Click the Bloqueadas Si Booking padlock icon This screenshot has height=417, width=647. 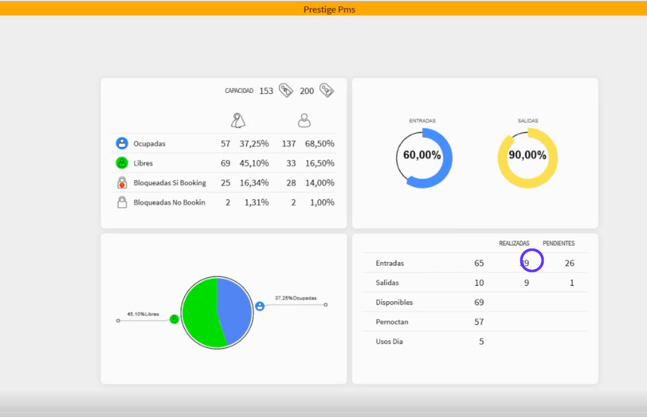(122, 183)
